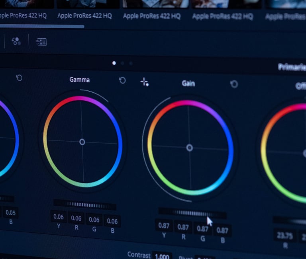
Task: Select the Gamma Y value field
Action: (x=58, y=217)
